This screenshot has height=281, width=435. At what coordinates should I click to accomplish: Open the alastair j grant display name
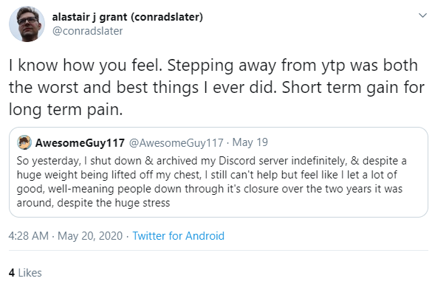(x=127, y=17)
